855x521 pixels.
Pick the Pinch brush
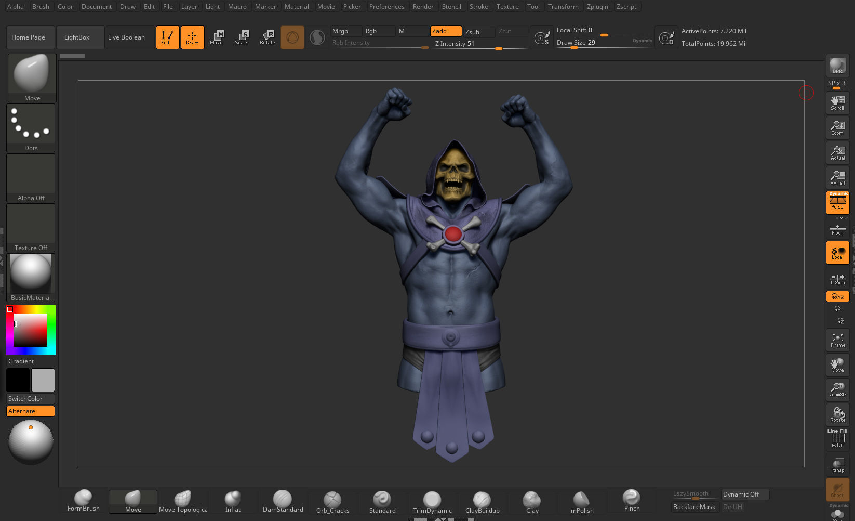coord(632,501)
